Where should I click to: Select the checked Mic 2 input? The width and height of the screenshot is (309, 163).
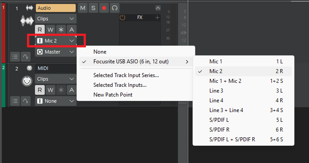243,71
